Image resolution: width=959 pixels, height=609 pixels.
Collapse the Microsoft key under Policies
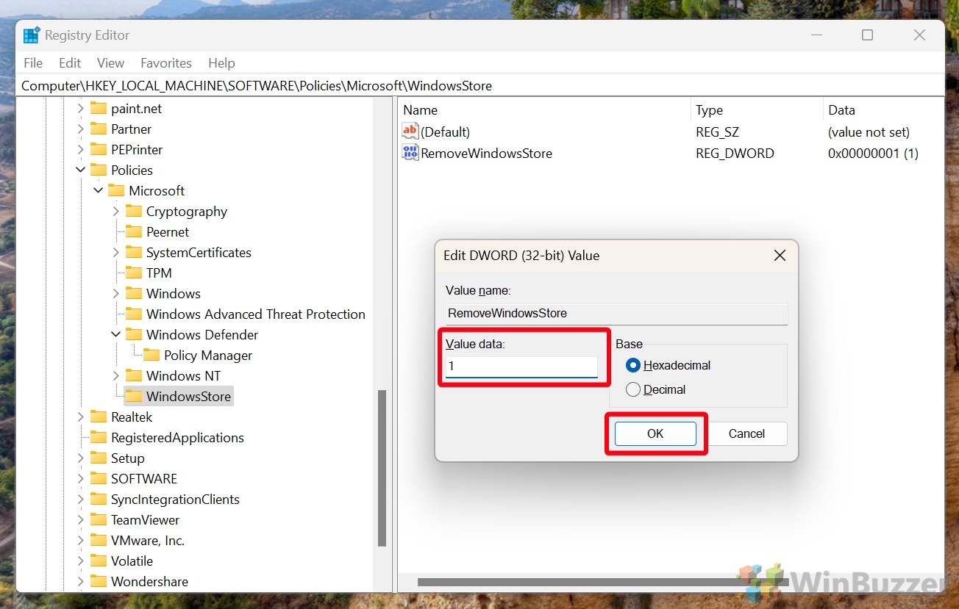tap(99, 190)
